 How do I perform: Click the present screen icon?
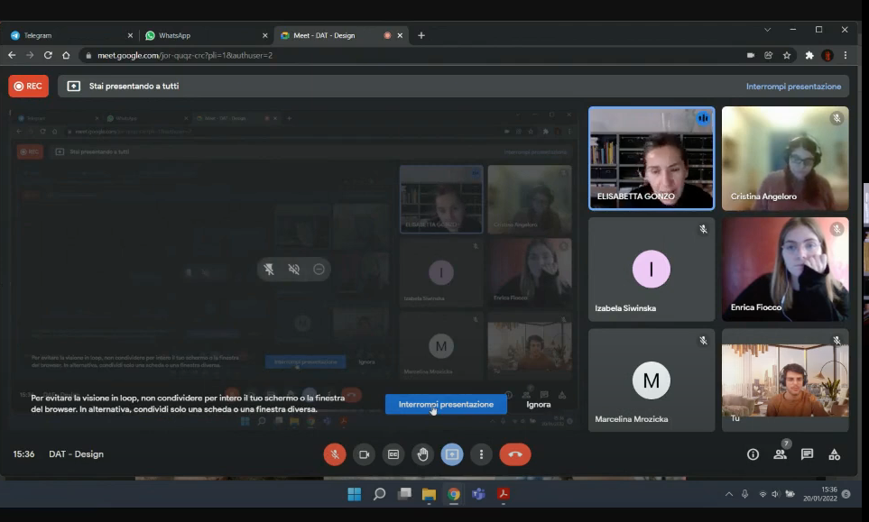452,454
